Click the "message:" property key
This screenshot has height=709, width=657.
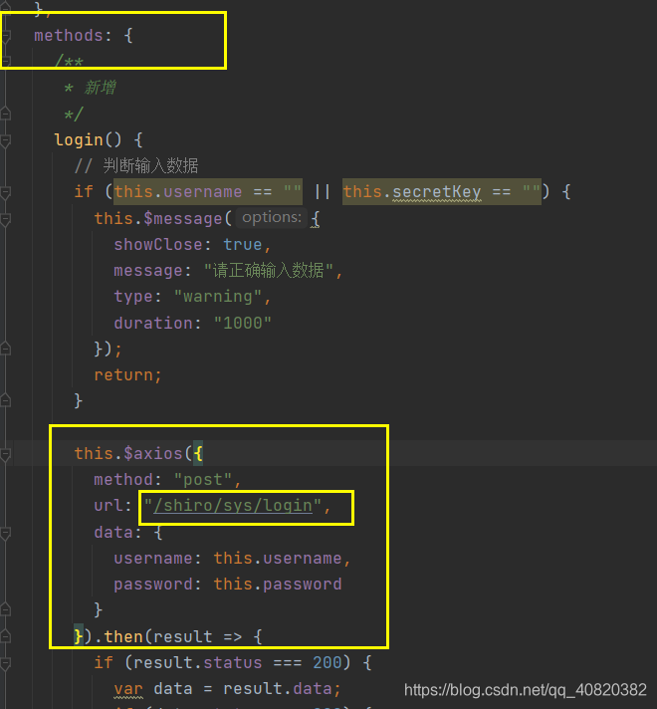click(152, 271)
